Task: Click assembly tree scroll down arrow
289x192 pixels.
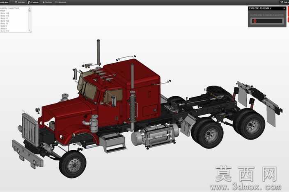Action: pyautogui.click(x=29, y=30)
